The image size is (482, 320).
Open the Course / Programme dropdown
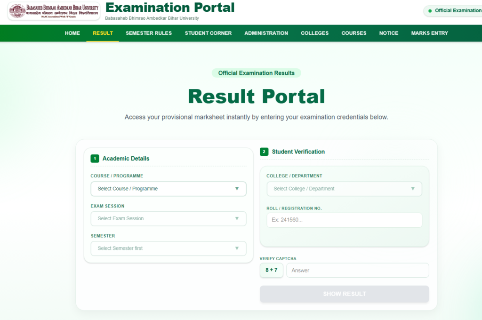point(169,189)
